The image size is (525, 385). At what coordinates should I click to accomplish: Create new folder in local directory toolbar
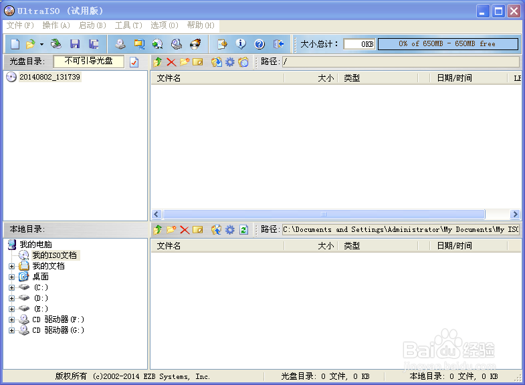pyautogui.click(x=171, y=229)
